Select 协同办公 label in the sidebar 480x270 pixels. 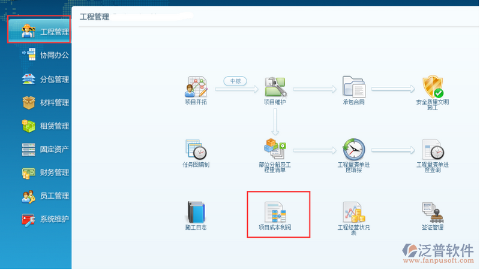tap(55, 55)
